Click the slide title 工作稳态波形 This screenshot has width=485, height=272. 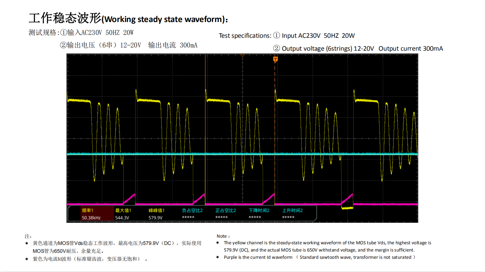tap(65, 18)
